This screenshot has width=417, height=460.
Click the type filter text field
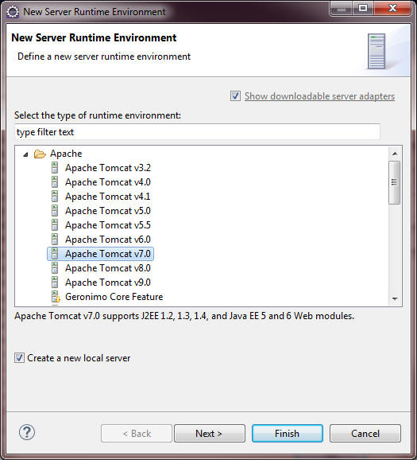pos(197,132)
